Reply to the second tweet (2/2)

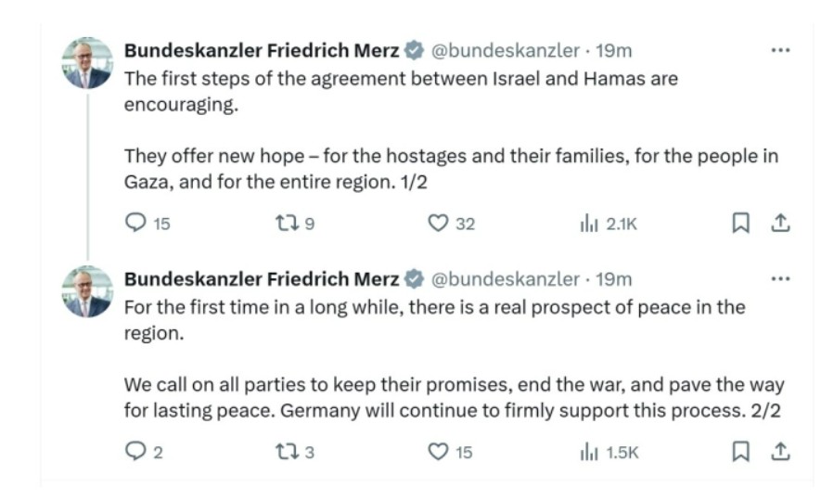[x=135, y=452]
